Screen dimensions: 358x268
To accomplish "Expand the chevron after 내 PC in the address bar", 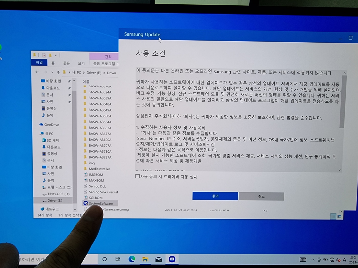I will point(84,73).
